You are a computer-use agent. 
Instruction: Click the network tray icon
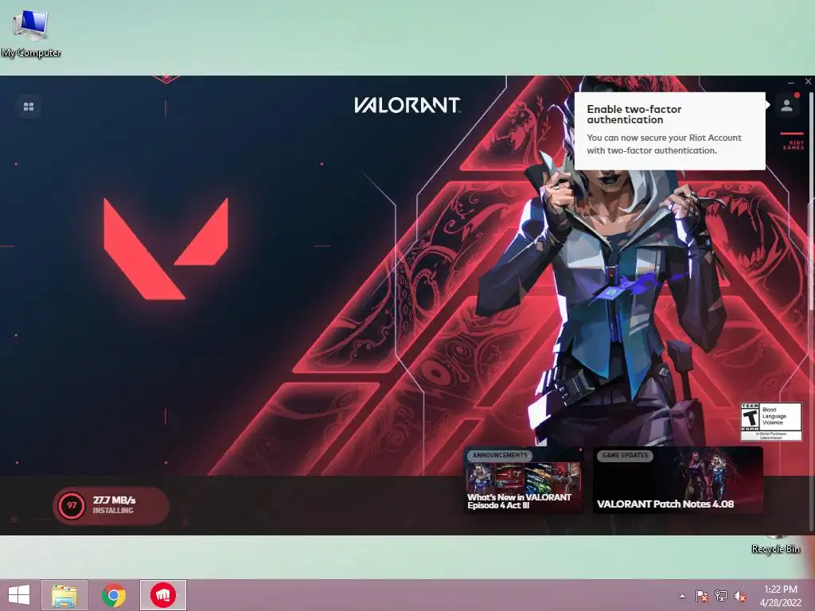pos(721,596)
